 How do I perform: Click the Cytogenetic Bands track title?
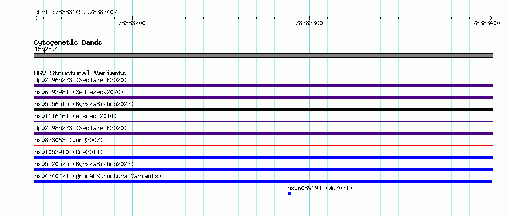[68, 42]
